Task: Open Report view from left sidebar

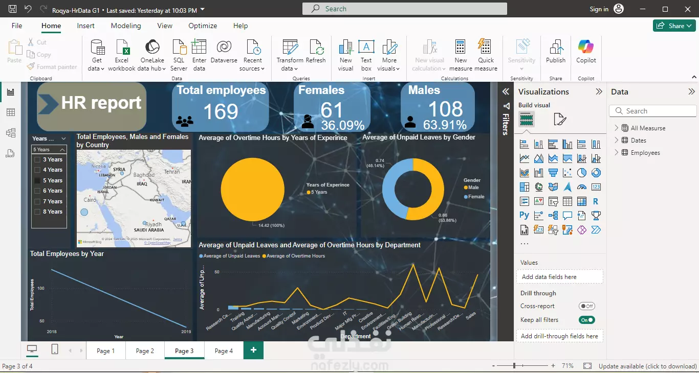Action: (10, 92)
